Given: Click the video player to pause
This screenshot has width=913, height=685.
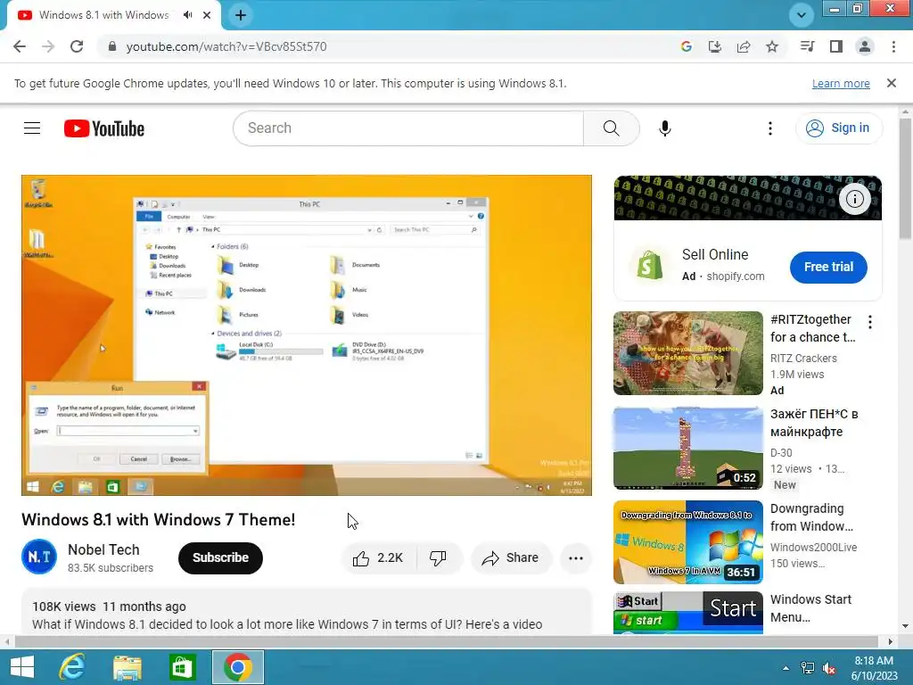Looking at the screenshot, I should pos(307,335).
